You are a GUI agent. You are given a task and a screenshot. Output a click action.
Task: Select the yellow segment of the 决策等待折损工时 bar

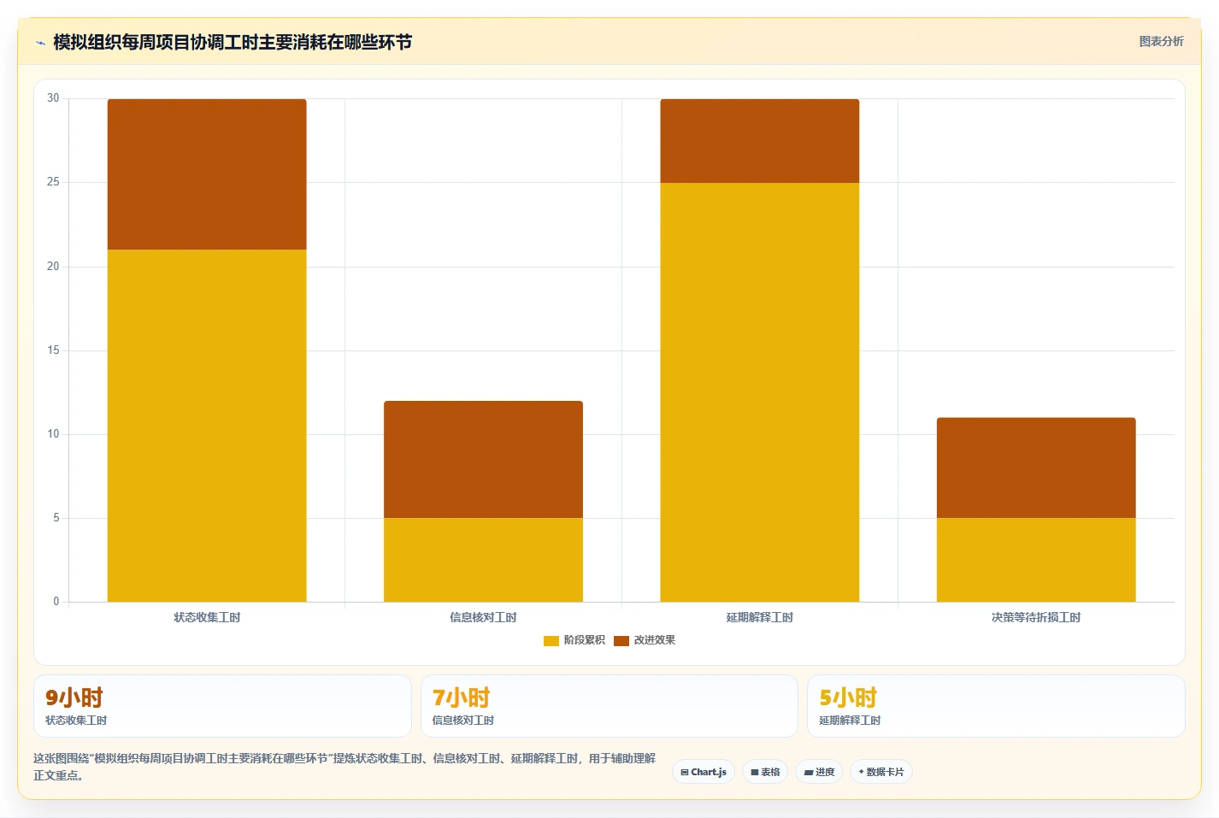[1036, 560]
